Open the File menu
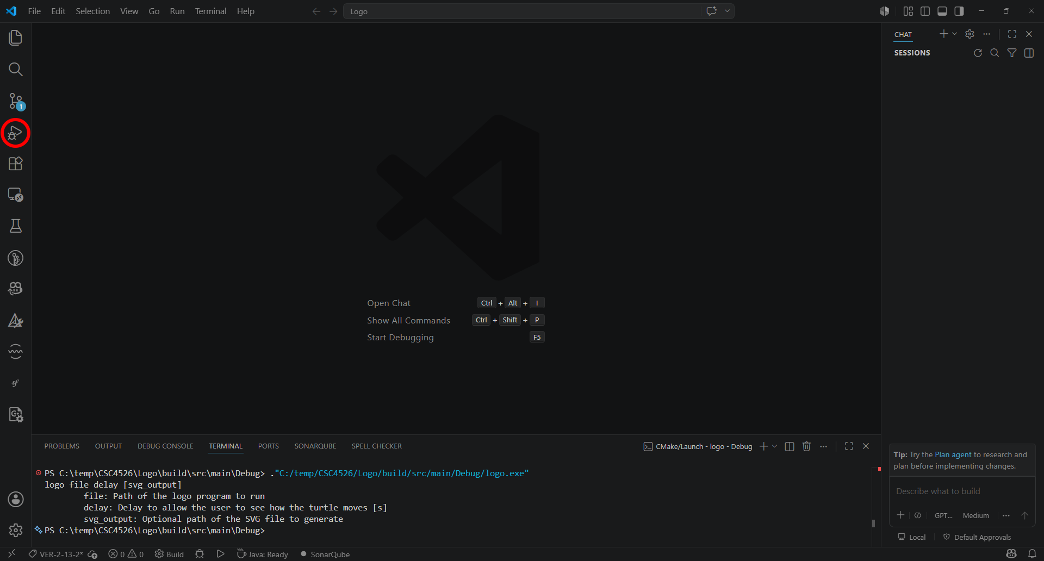Viewport: 1044px width, 561px height. click(x=34, y=11)
